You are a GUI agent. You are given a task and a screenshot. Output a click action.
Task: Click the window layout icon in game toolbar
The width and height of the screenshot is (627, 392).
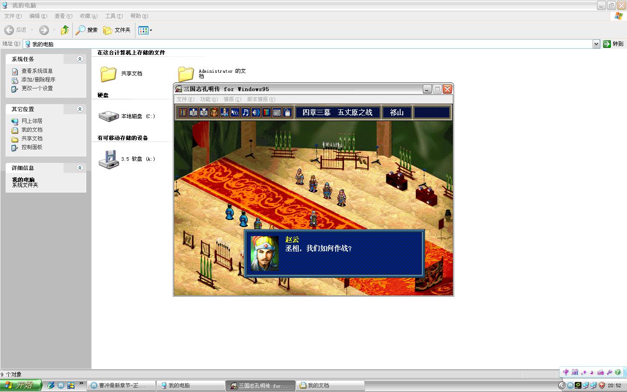[x=276, y=112]
